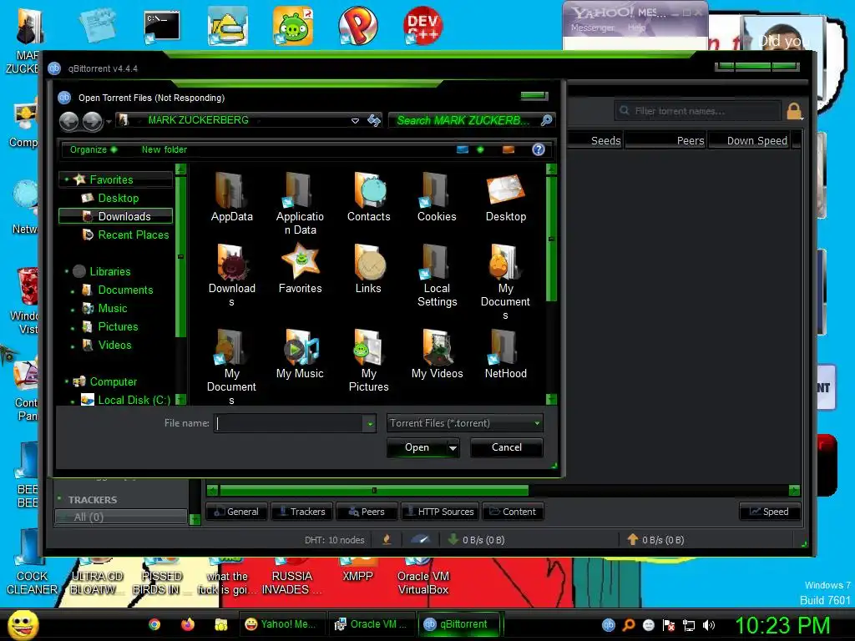Select the Cookies folder
This screenshot has width=855, height=641.
coord(437,196)
